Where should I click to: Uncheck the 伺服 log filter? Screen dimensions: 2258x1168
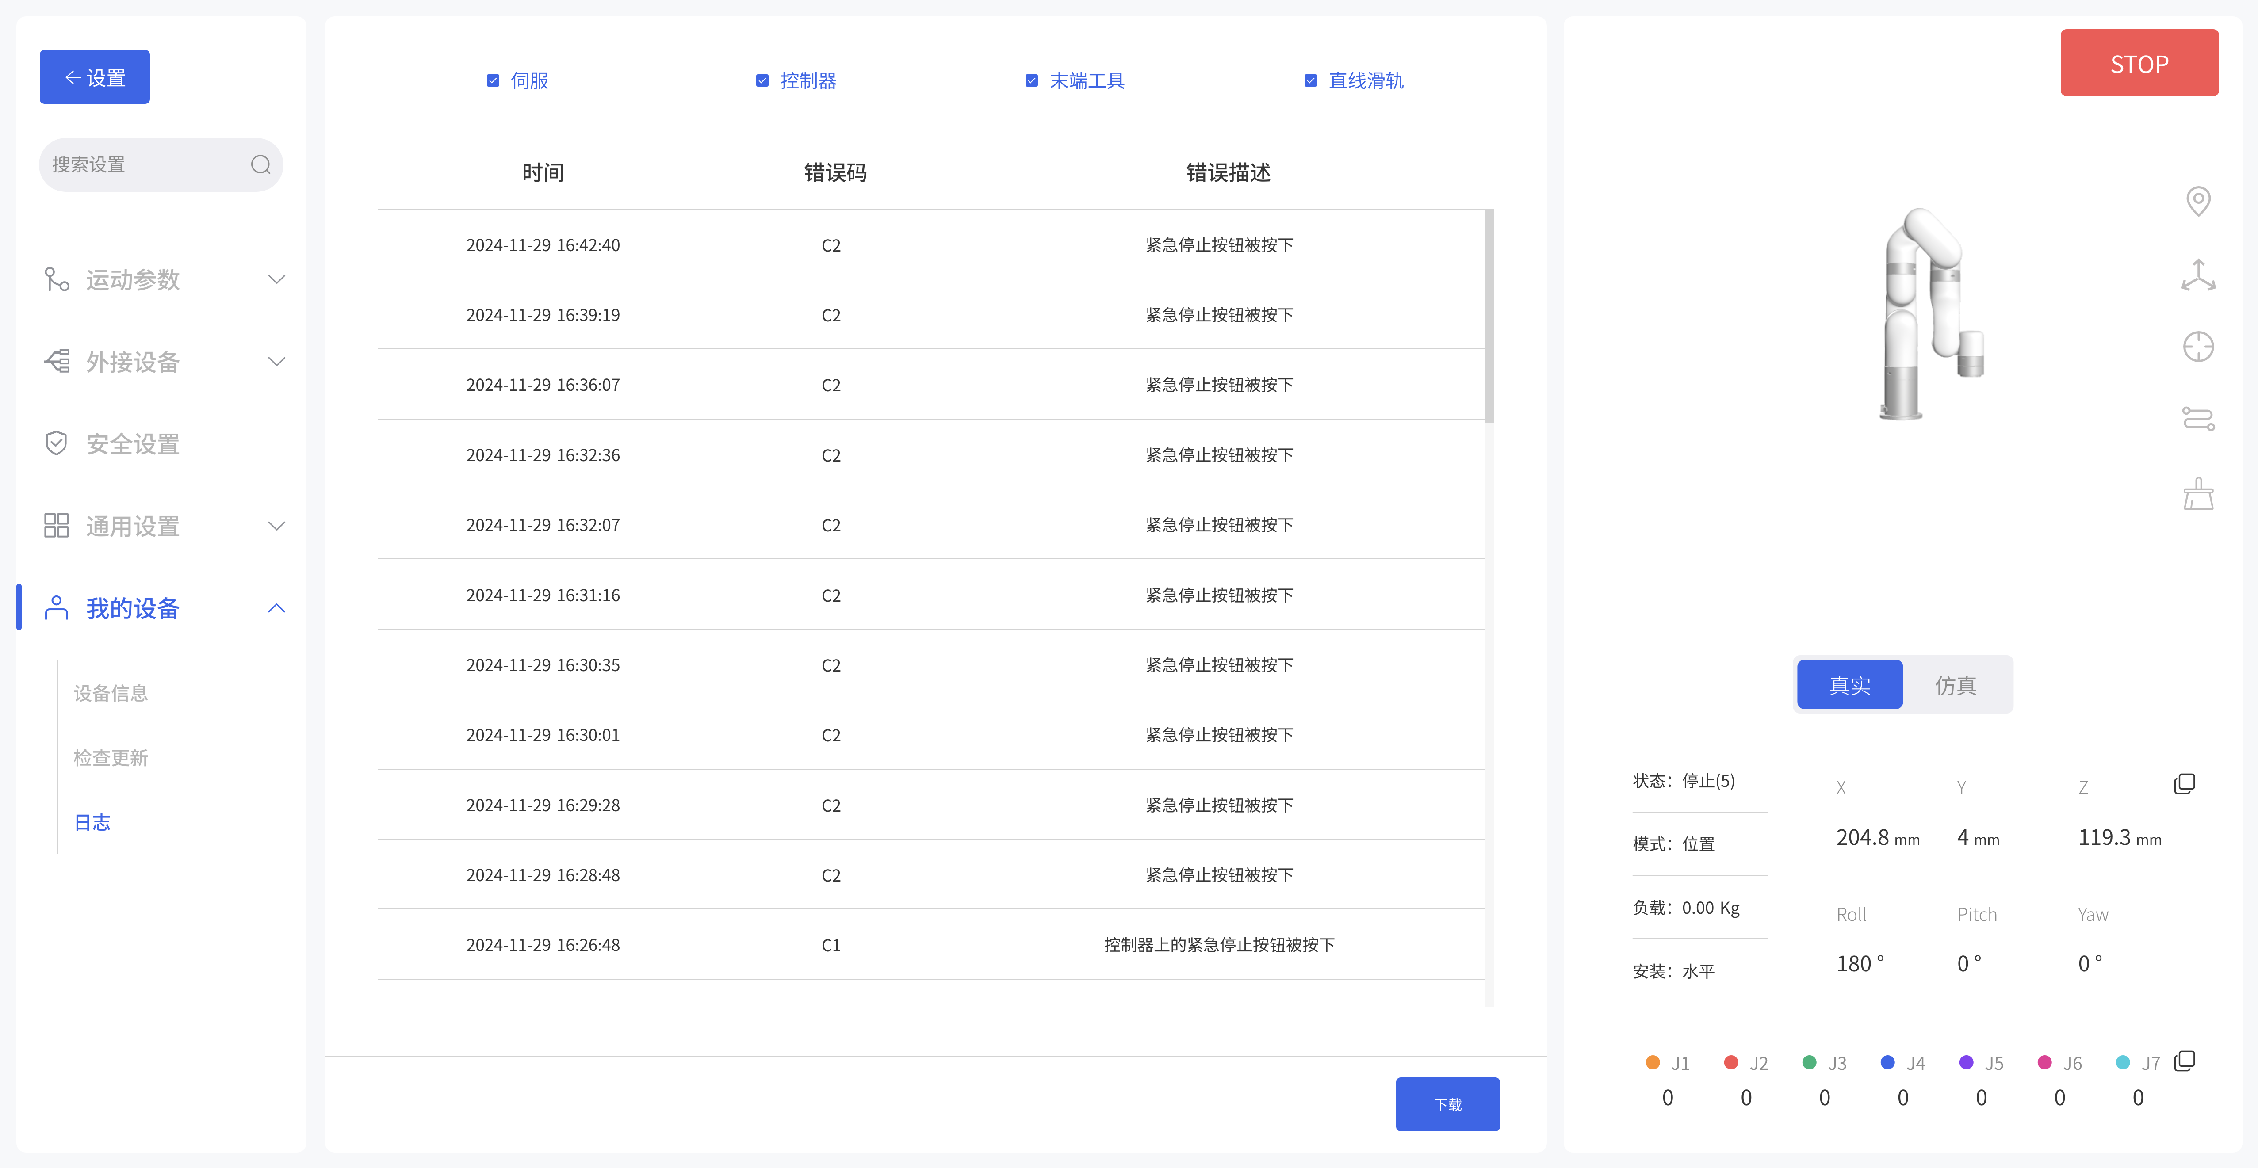coord(494,80)
